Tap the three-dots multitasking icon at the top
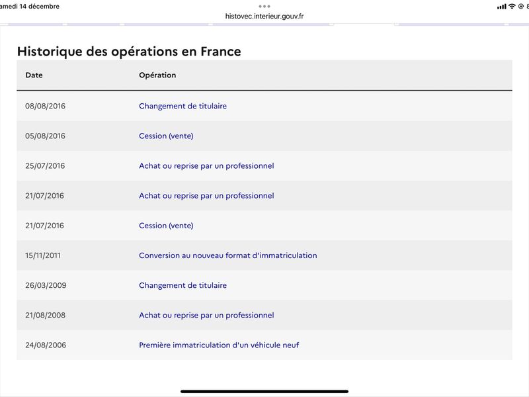Viewport: 529px width, 397px height. click(x=264, y=7)
